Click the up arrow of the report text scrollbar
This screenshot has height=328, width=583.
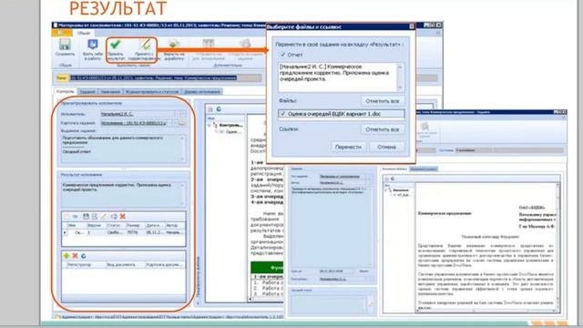(x=400, y=67)
